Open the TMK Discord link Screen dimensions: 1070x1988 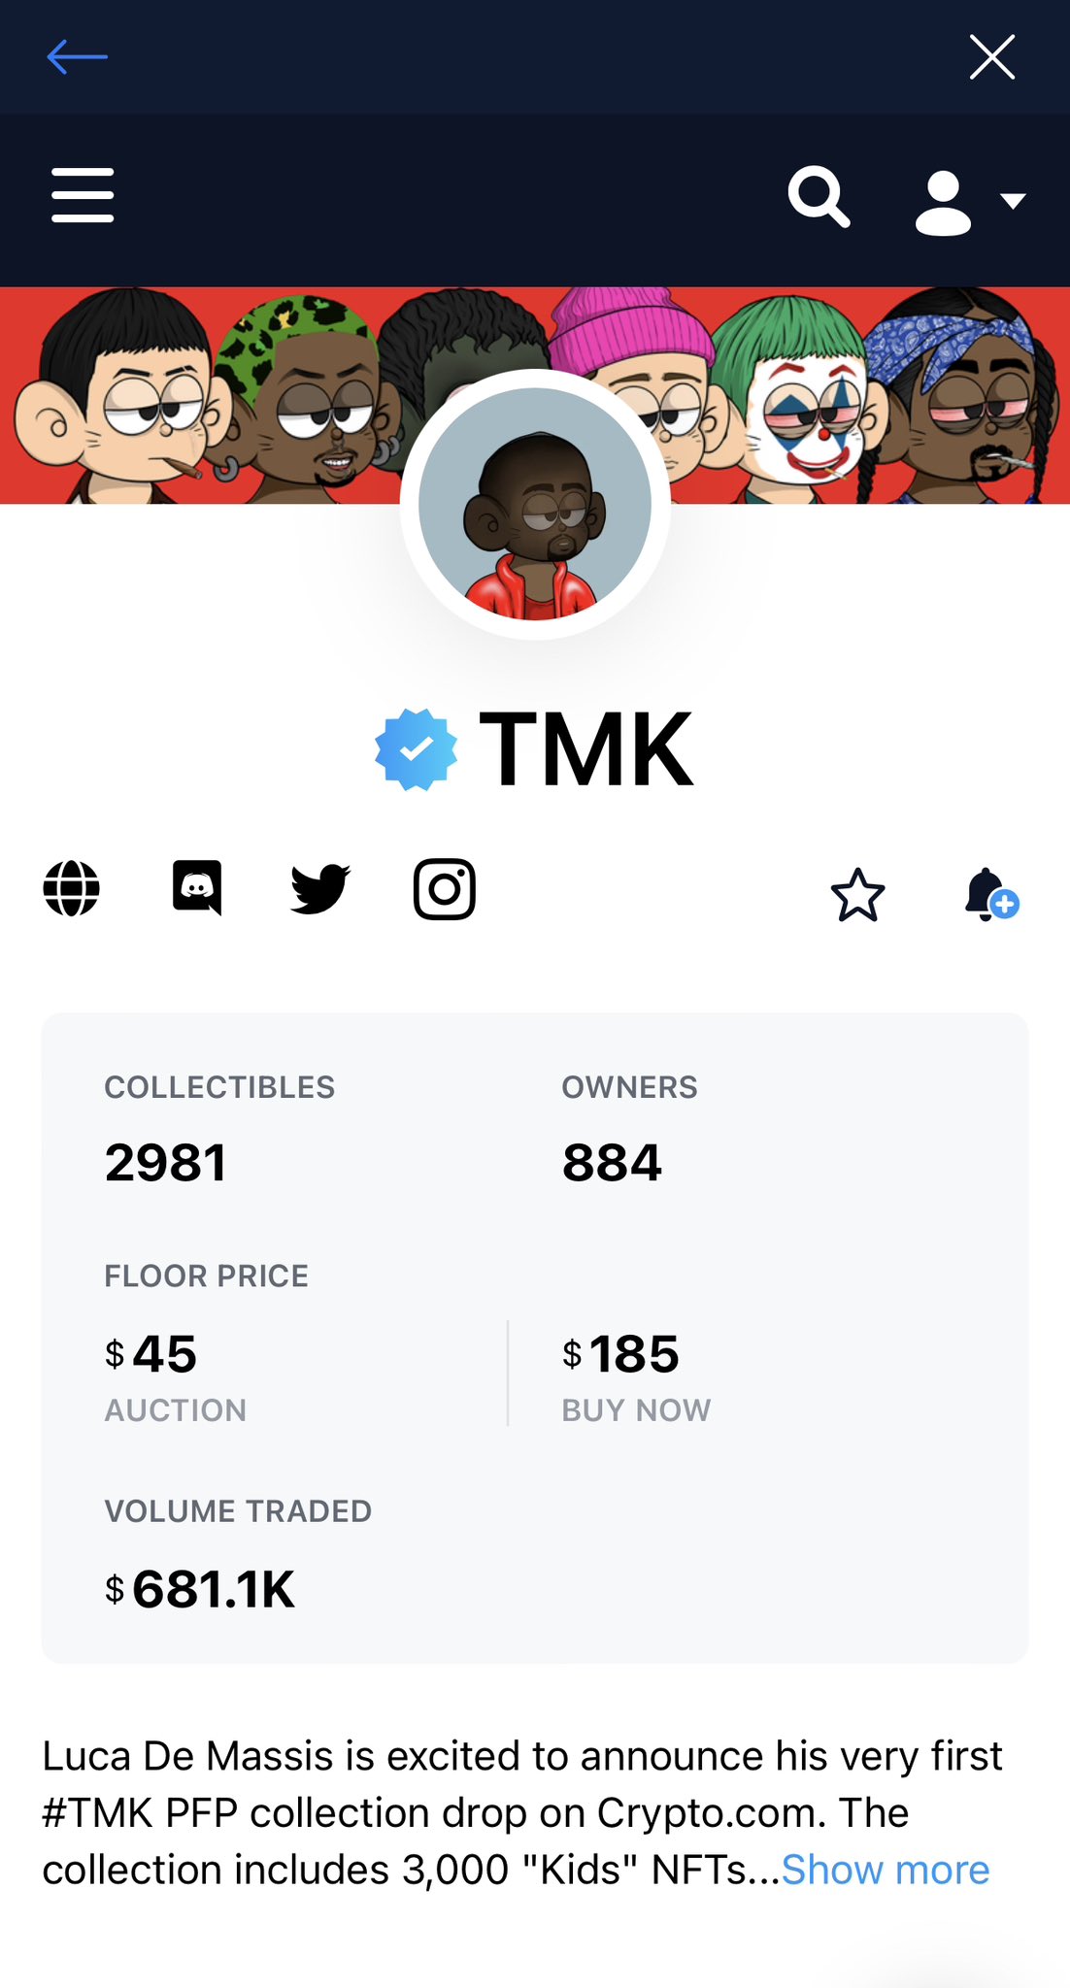click(x=197, y=887)
